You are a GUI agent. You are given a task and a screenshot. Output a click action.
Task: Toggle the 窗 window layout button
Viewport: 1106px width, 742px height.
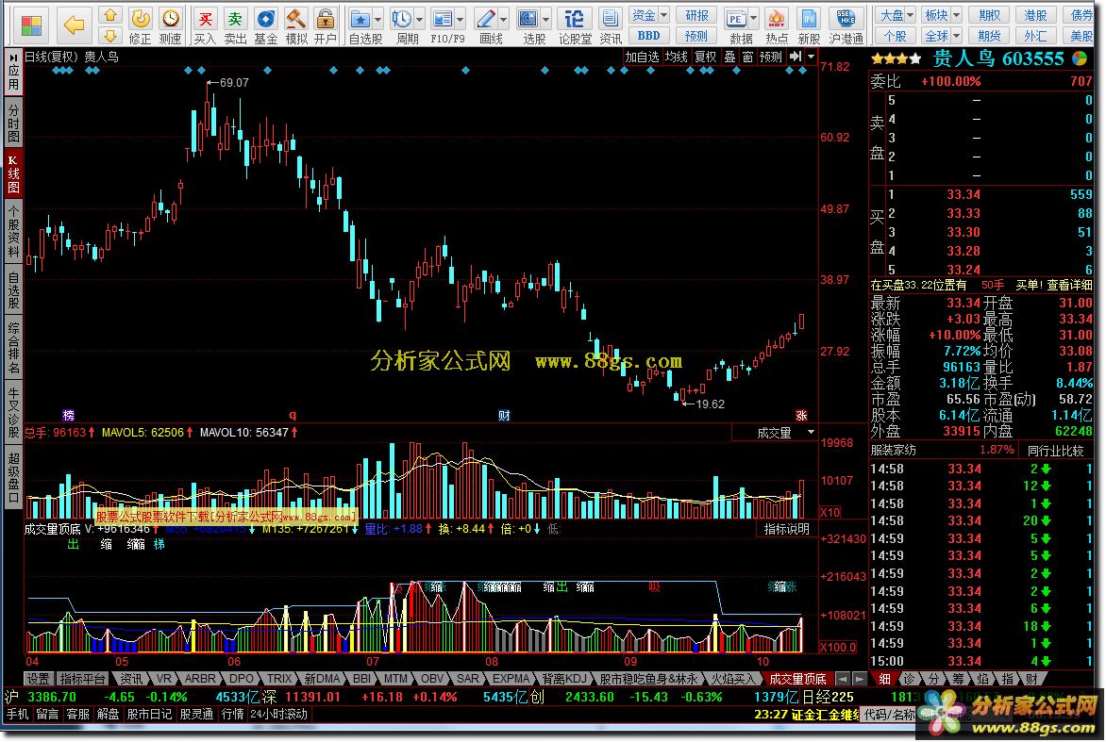tap(747, 57)
